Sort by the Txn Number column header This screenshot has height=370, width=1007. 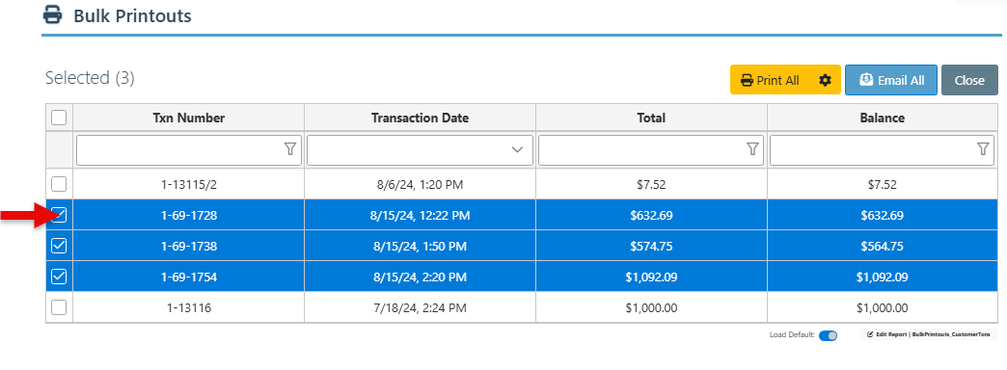(189, 118)
